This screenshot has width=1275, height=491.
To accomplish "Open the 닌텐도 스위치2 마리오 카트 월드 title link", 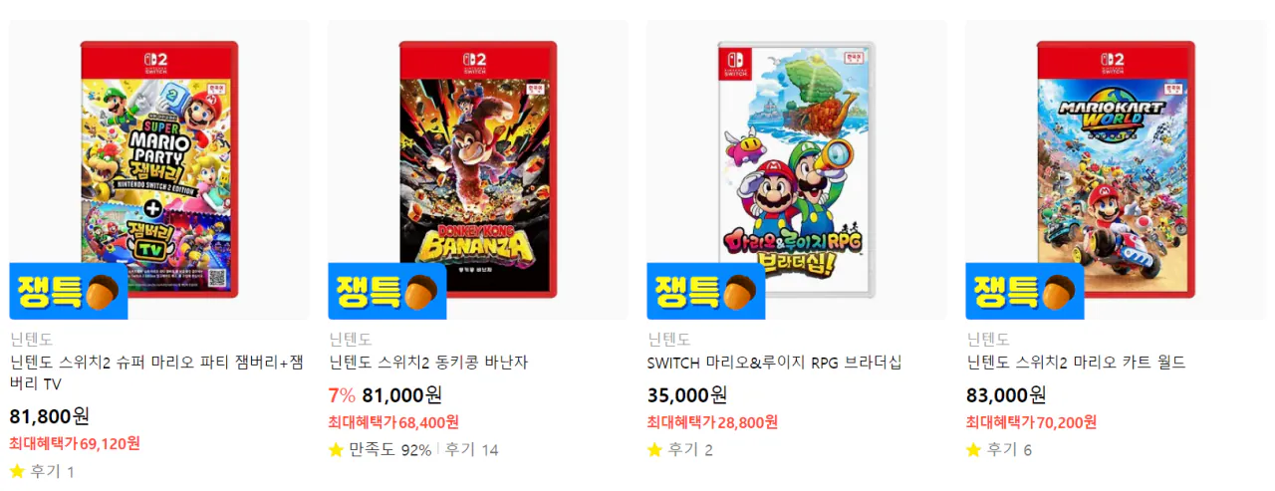I will tap(1076, 363).
